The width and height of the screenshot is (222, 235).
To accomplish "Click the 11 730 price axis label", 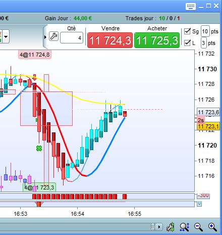I will coord(207,69).
